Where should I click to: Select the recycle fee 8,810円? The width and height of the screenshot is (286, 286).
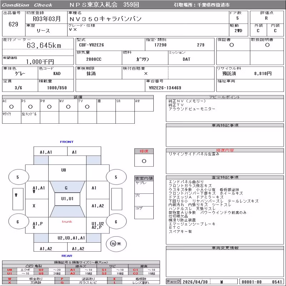click(x=263, y=74)
